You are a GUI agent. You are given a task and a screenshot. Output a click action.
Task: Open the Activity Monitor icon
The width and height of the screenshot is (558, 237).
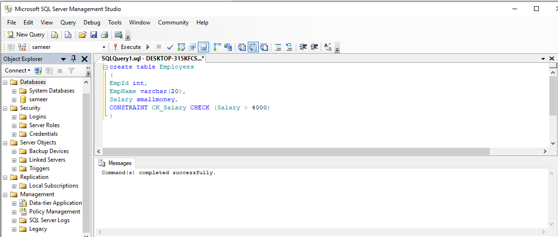point(118,35)
